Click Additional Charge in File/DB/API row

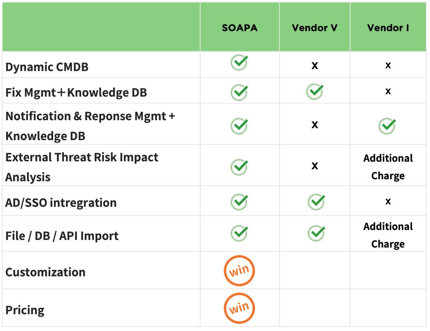coord(388,235)
